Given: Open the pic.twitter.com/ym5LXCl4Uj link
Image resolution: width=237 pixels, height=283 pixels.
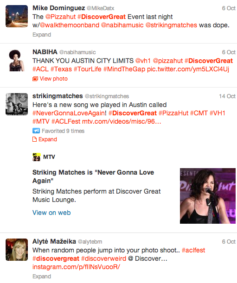Looking at the screenshot, I should point(188,69).
